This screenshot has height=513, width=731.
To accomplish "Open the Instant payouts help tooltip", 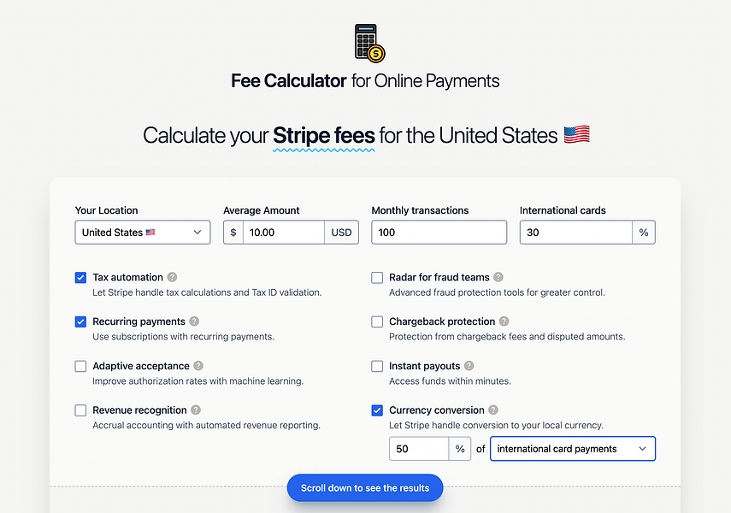I will coord(469,366).
